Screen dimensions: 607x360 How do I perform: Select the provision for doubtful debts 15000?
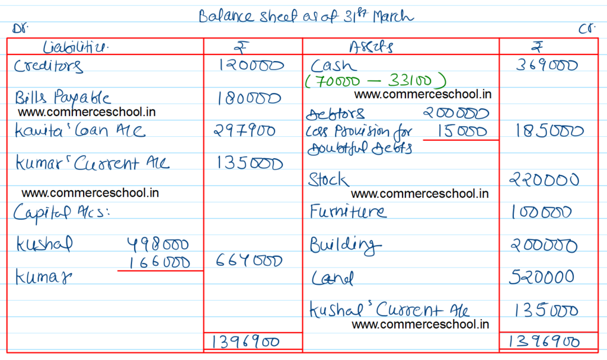pyautogui.click(x=462, y=131)
